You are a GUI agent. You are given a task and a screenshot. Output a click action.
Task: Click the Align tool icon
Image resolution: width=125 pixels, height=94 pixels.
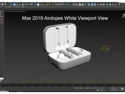70,4
